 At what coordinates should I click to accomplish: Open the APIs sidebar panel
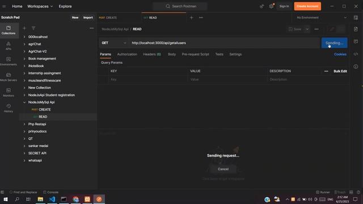pyautogui.click(x=9, y=46)
